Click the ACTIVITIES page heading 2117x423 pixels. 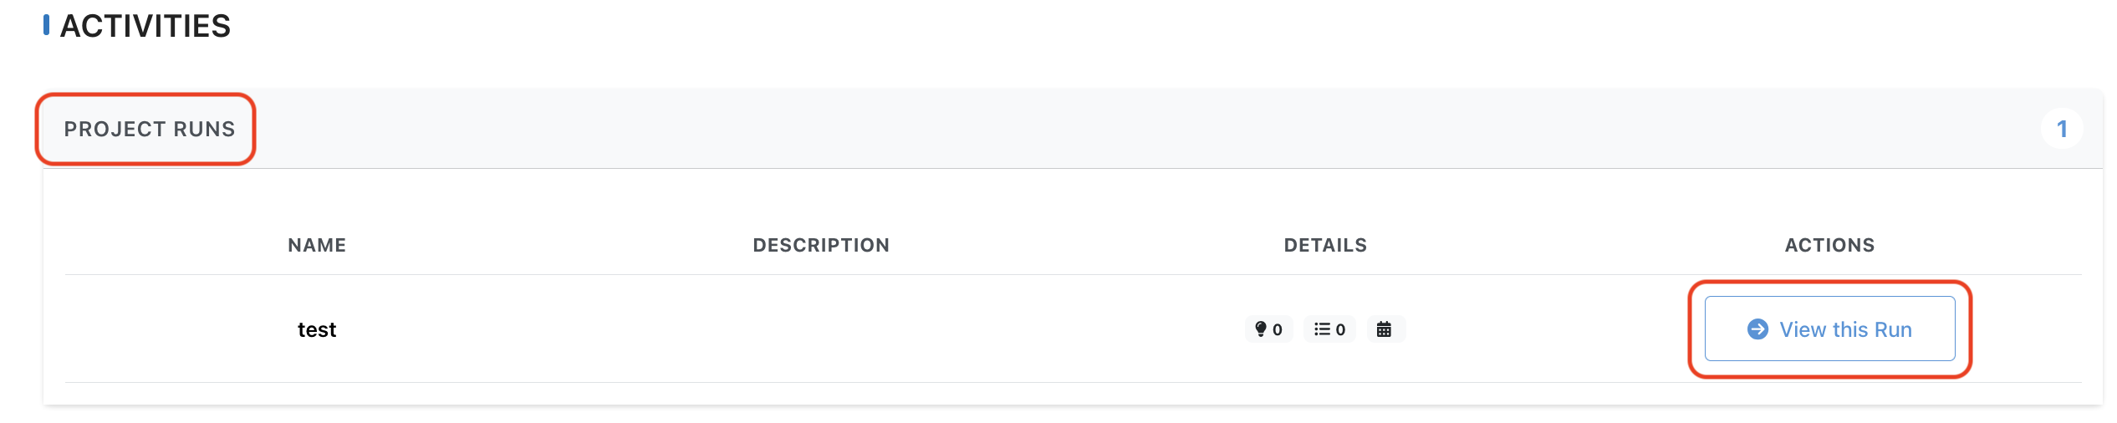[145, 26]
